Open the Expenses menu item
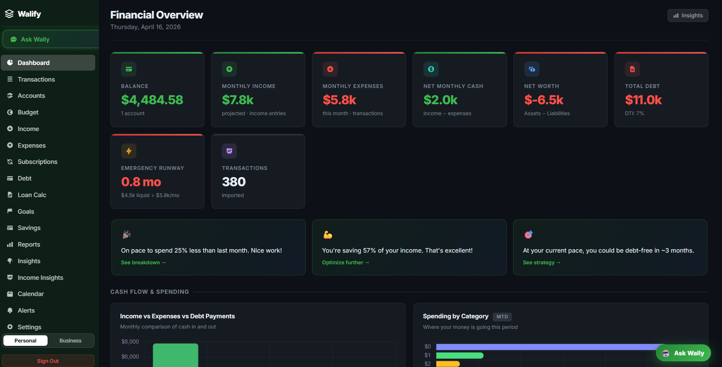Screen dimensions: 722x367 tap(48, 145)
